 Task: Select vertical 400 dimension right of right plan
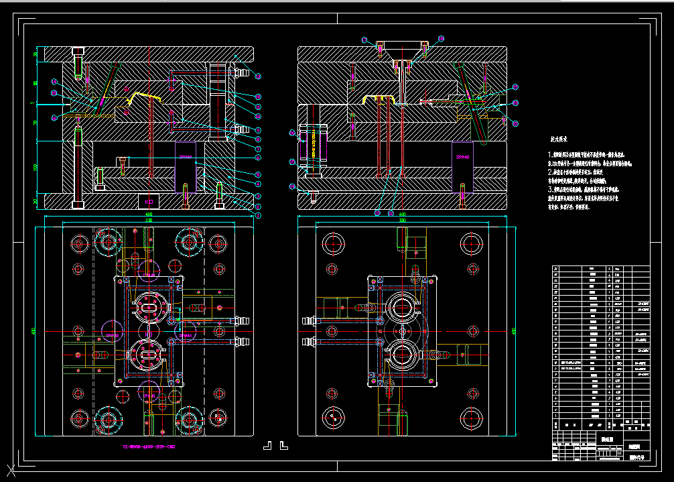click(x=514, y=331)
